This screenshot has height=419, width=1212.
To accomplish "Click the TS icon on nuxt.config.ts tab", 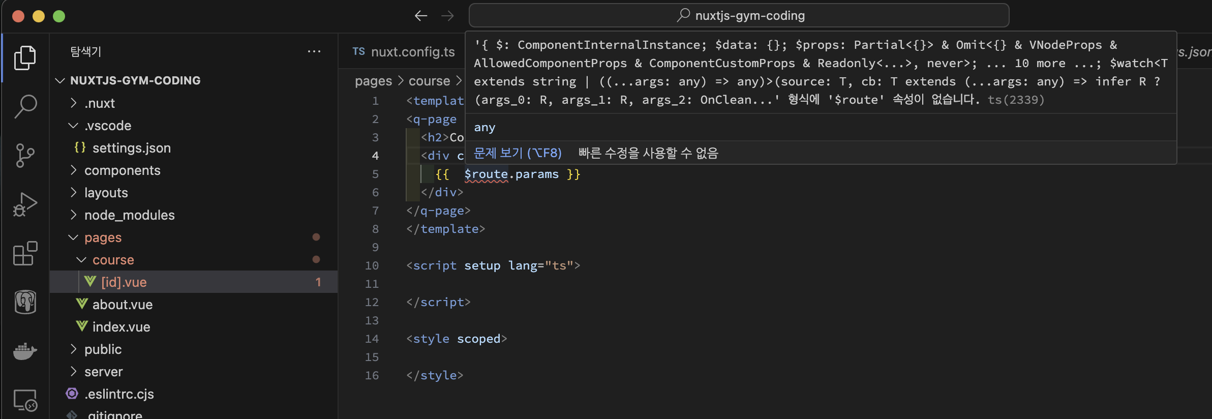I will pyautogui.click(x=359, y=51).
